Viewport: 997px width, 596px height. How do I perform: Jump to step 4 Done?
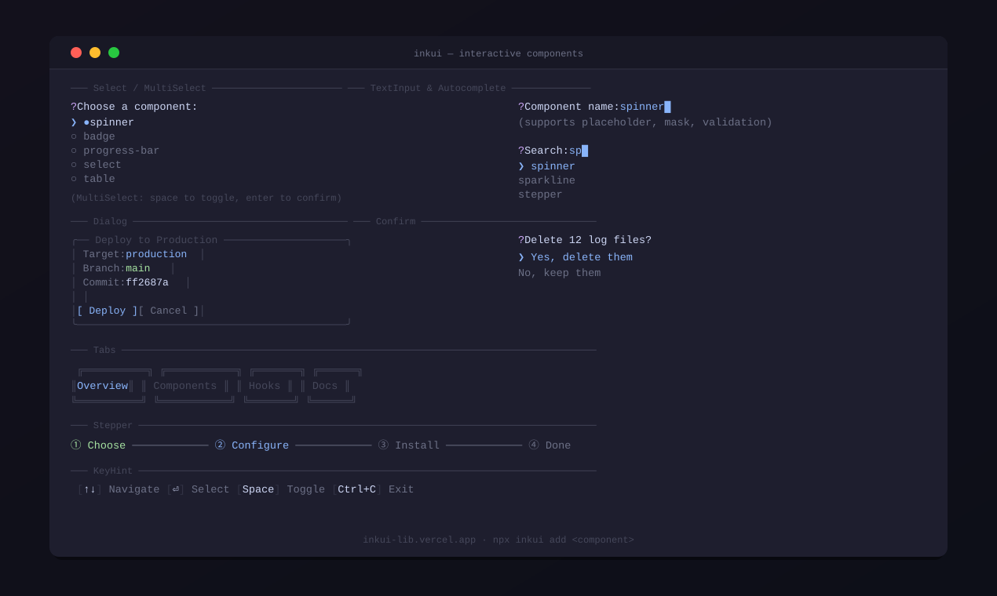(x=550, y=446)
